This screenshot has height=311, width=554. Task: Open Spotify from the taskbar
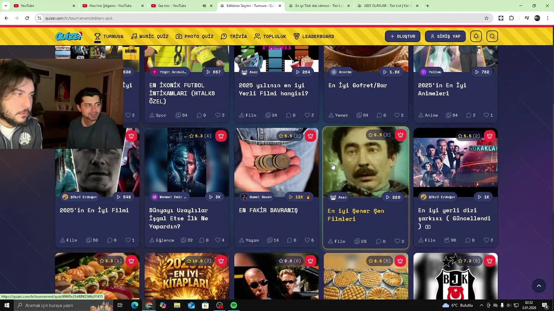pyautogui.click(x=234, y=305)
